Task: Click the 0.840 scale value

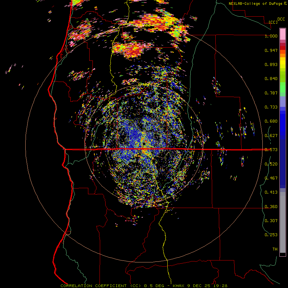Action: point(271,79)
